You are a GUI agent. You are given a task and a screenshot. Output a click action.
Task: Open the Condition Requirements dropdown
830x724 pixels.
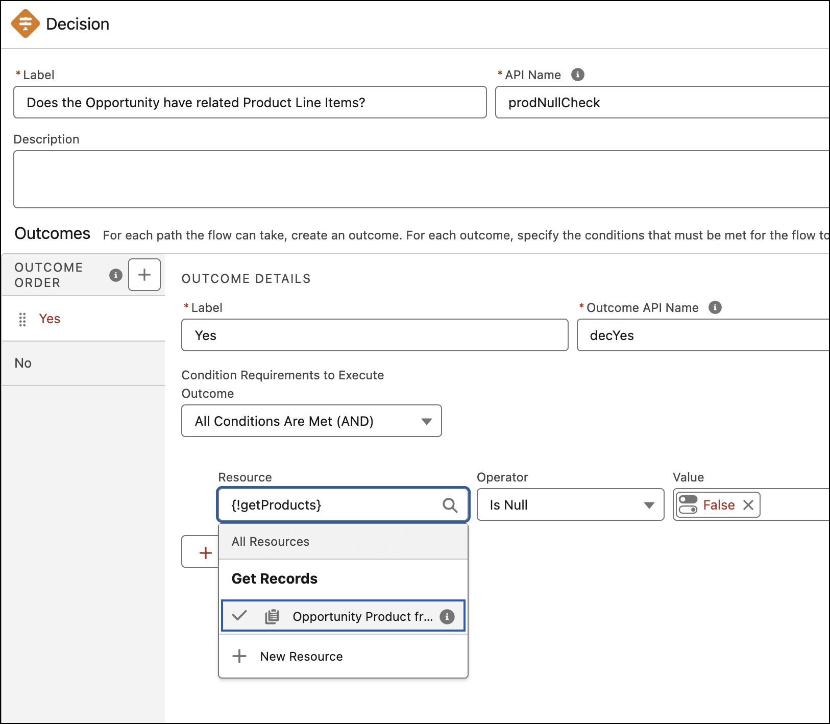point(311,421)
